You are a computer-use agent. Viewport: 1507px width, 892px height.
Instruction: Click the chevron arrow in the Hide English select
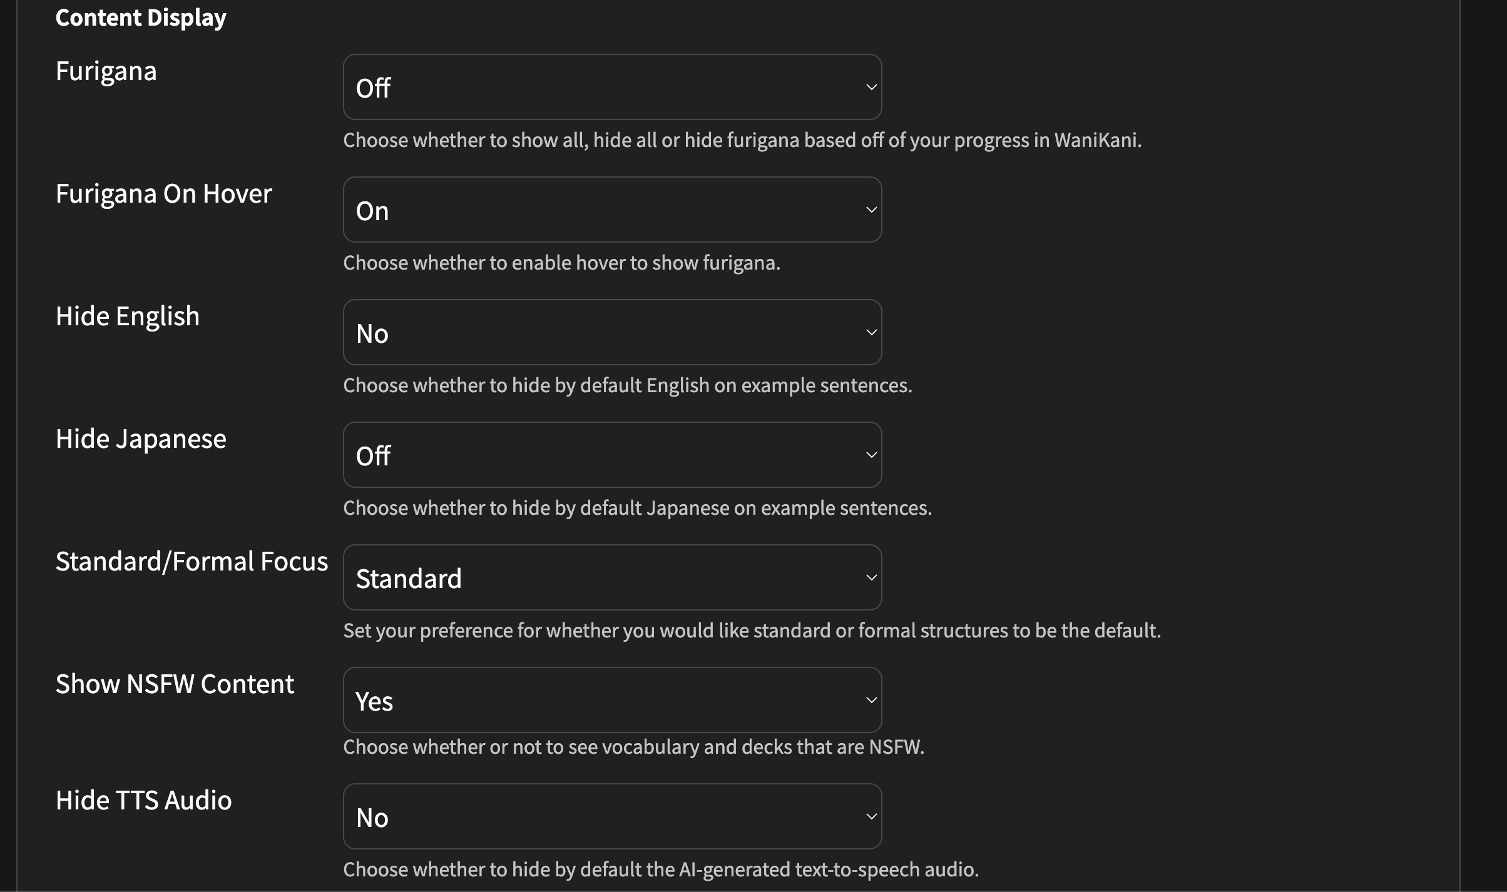click(x=871, y=332)
